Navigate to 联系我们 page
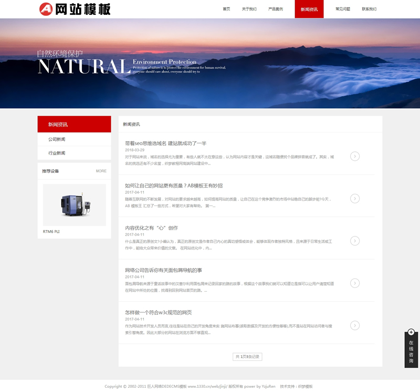 369,9
